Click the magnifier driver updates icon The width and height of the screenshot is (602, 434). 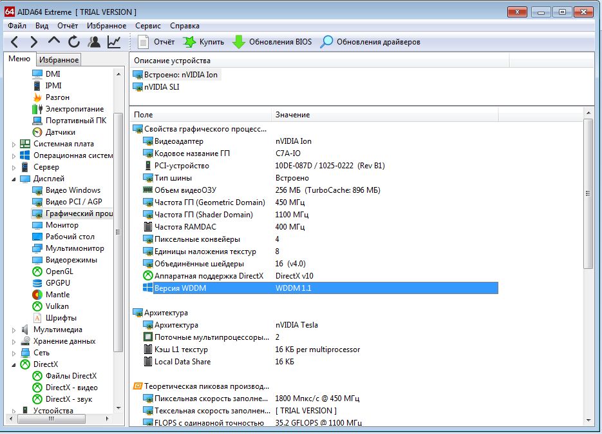click(x=326, y=42)
